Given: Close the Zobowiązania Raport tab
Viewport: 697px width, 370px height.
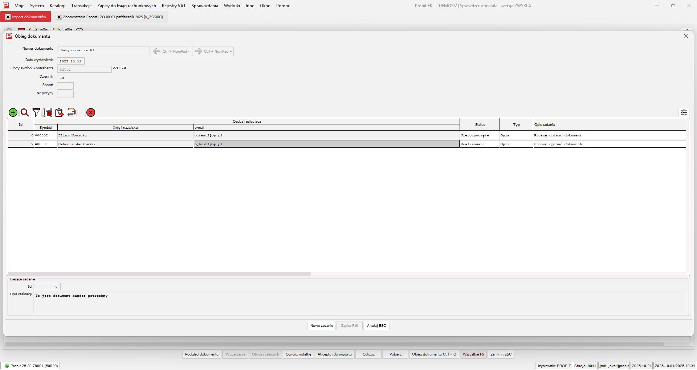Looking at the screenshot, I should point(59,17).
